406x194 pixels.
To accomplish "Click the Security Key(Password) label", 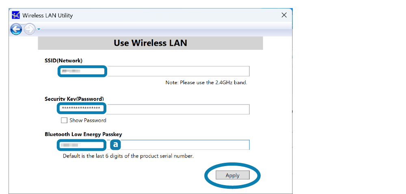I will (74, 99).
